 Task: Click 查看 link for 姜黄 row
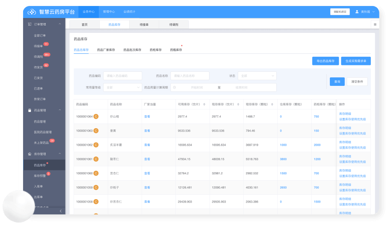[x=147, y=131]
